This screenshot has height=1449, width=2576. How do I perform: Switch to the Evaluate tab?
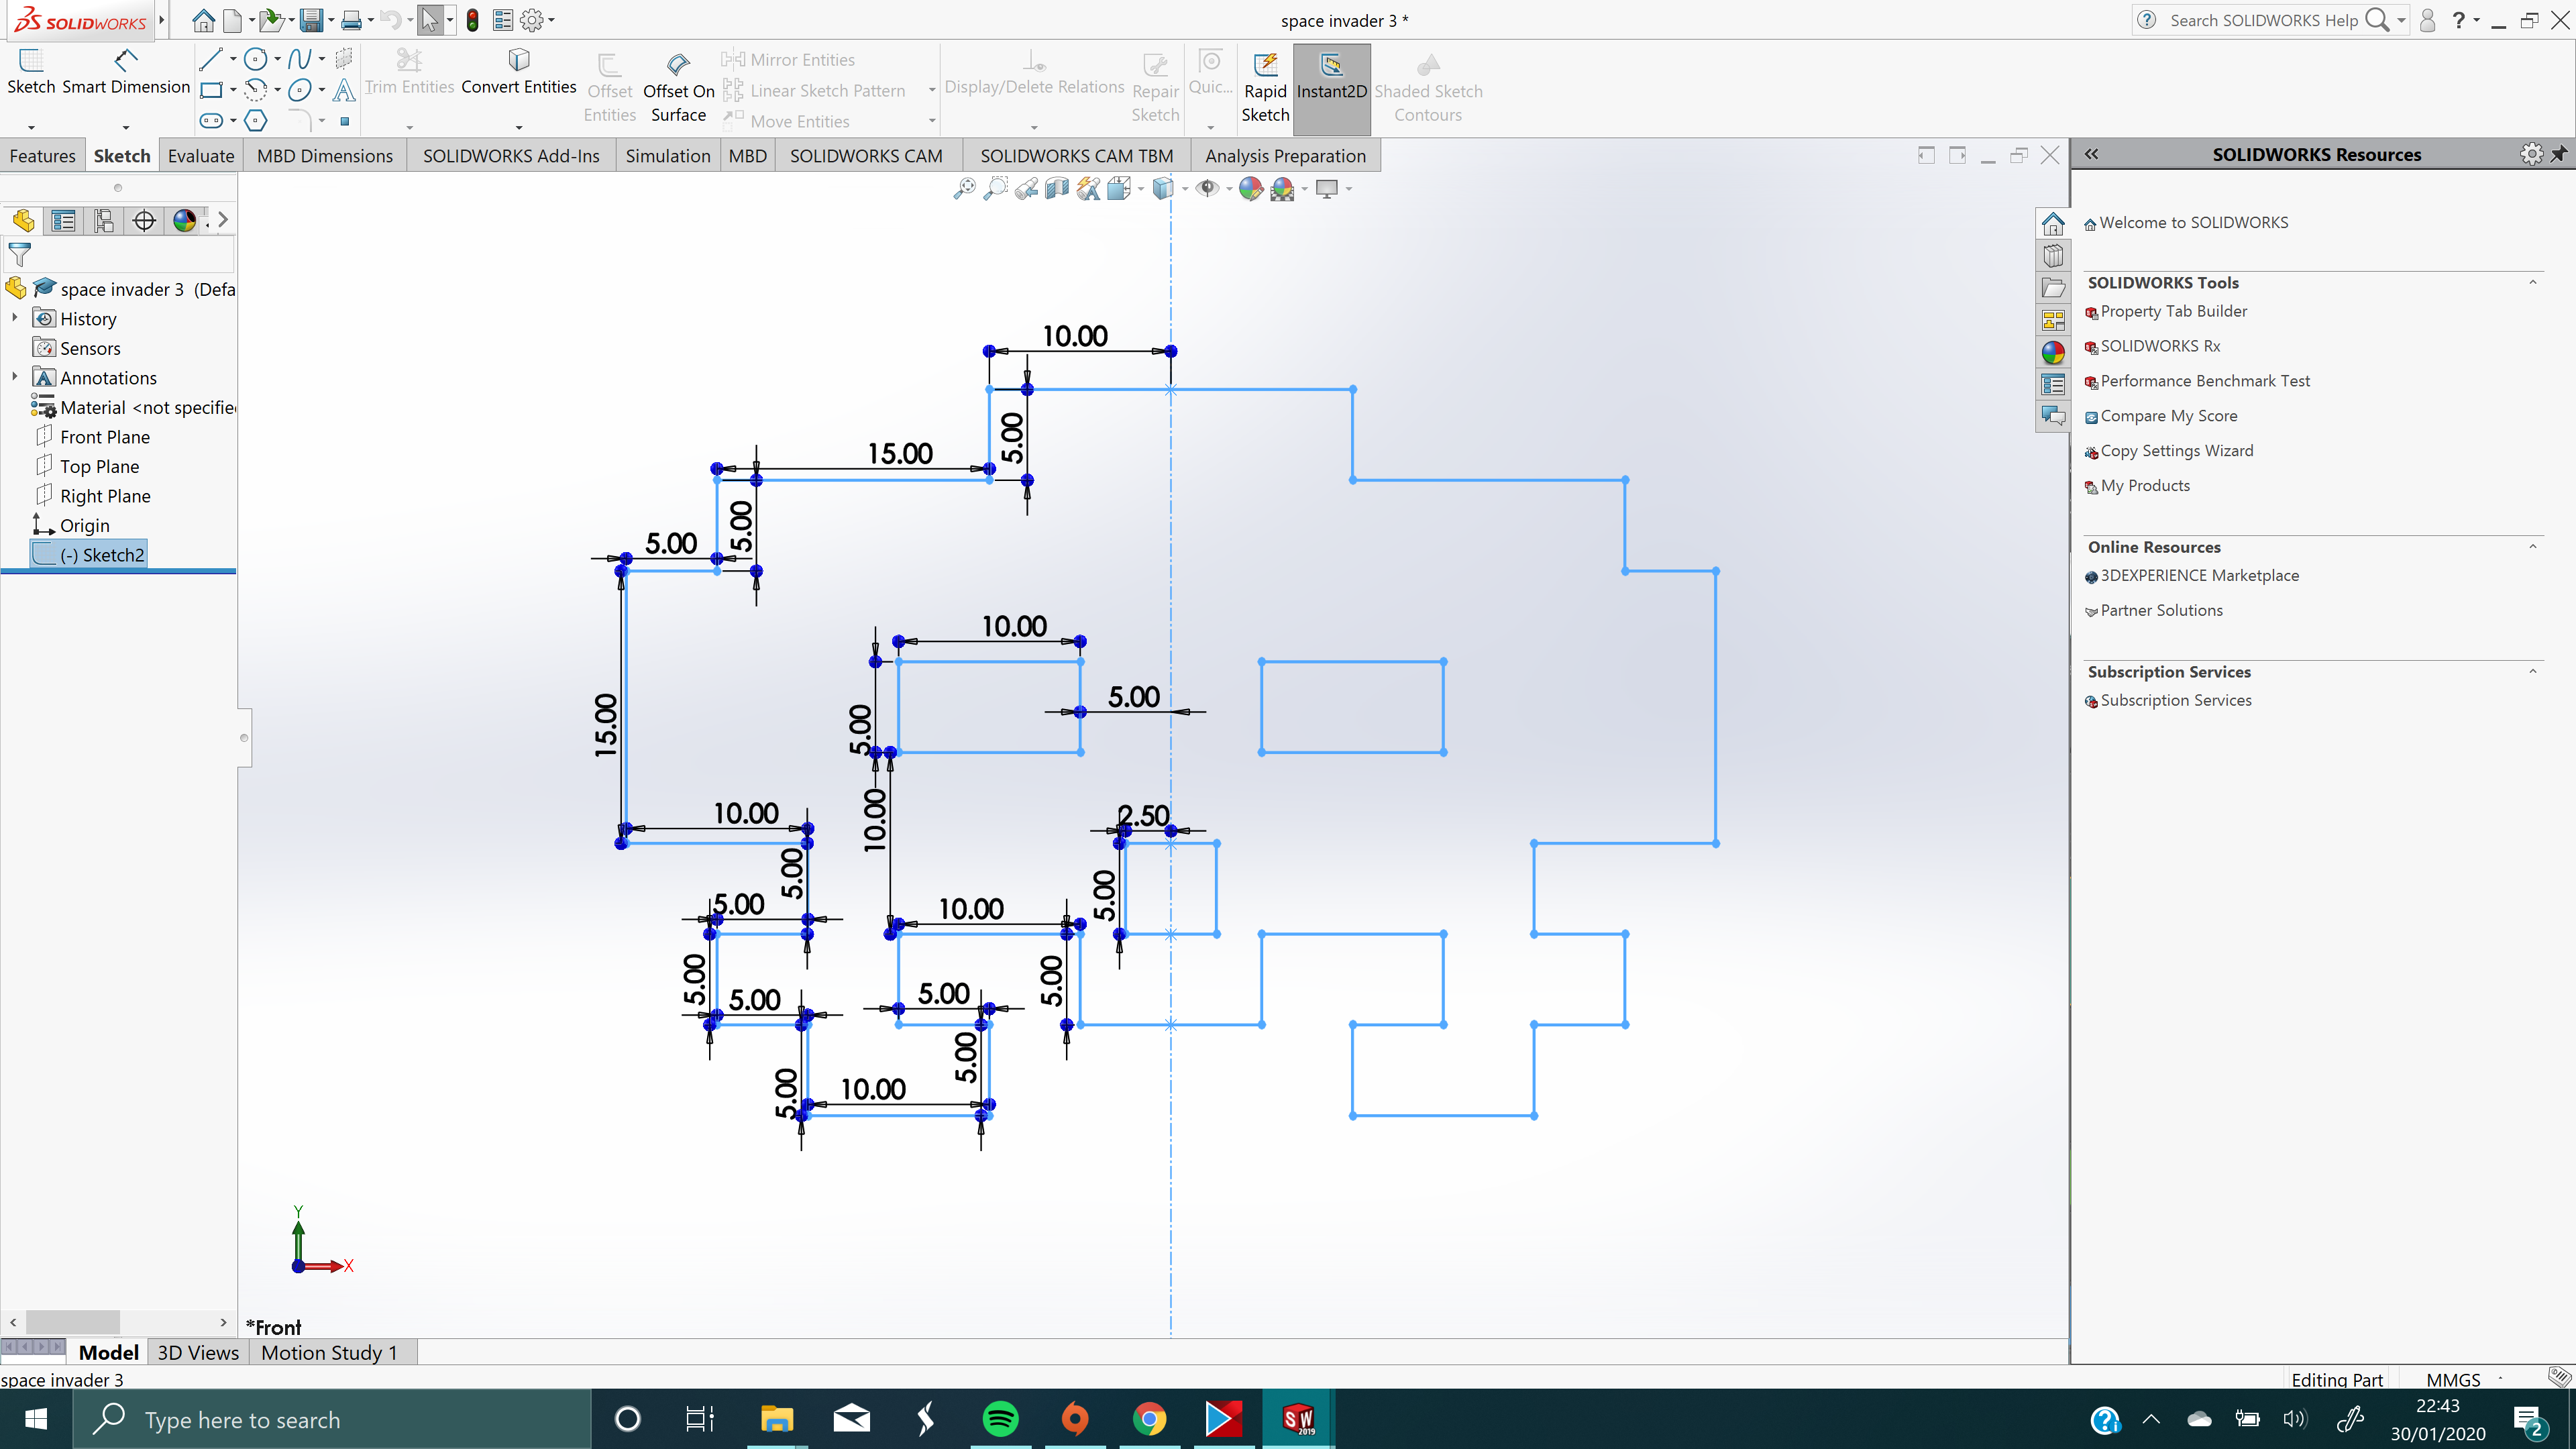201,156
